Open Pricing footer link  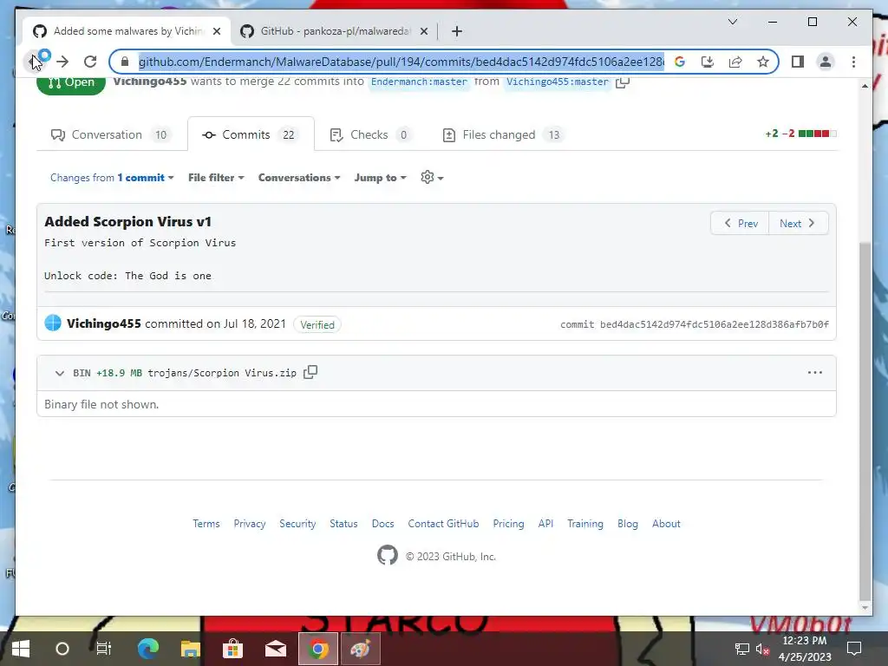508,523
